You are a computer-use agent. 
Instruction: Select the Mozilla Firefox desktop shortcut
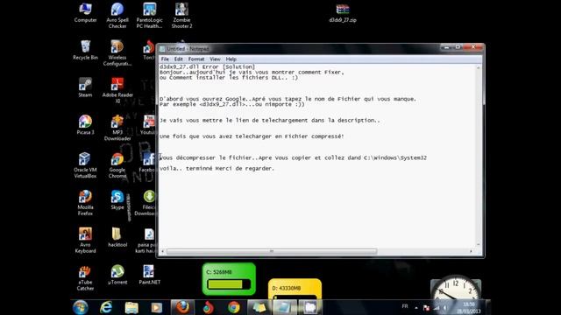pyautogui.click(x=85, y=203)
